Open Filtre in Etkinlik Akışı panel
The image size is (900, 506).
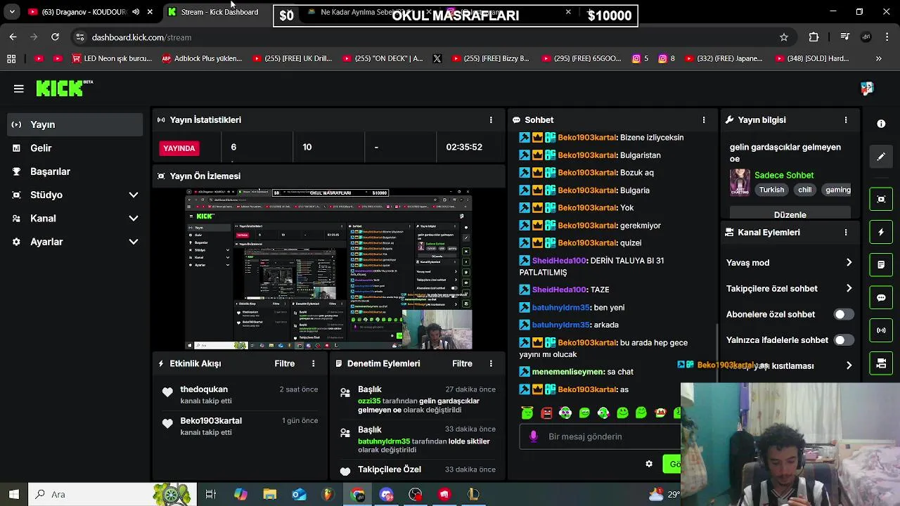tap(285, 364)
